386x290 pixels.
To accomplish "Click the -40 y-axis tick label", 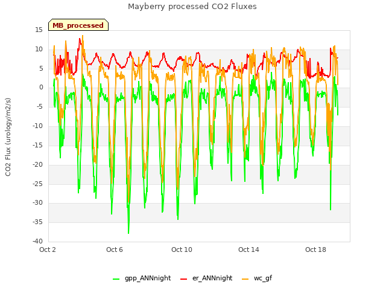I will click(x=38, y=241).
